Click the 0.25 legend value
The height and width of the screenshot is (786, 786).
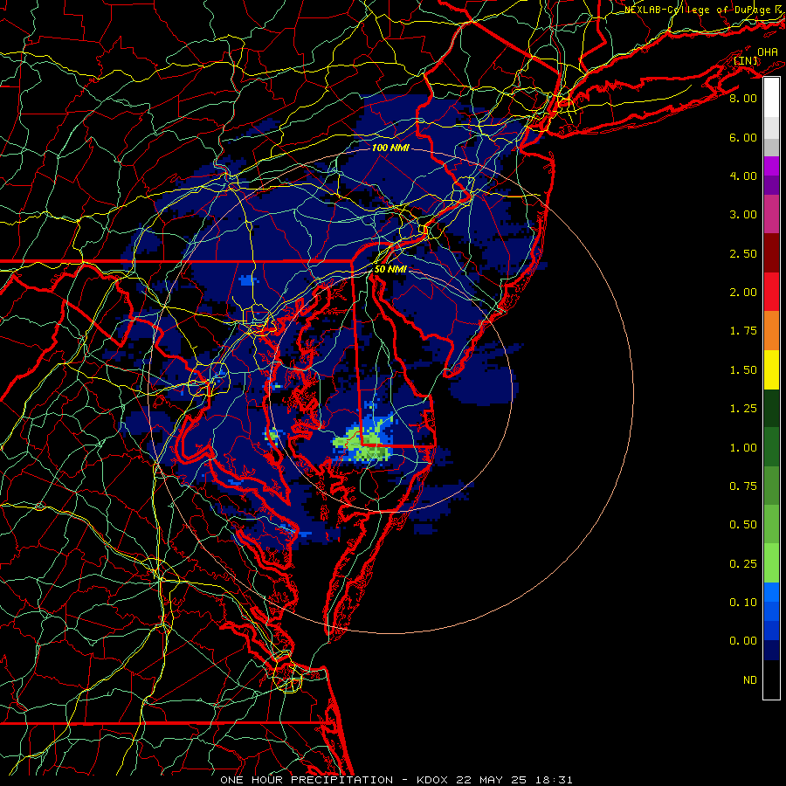[743, 564]
